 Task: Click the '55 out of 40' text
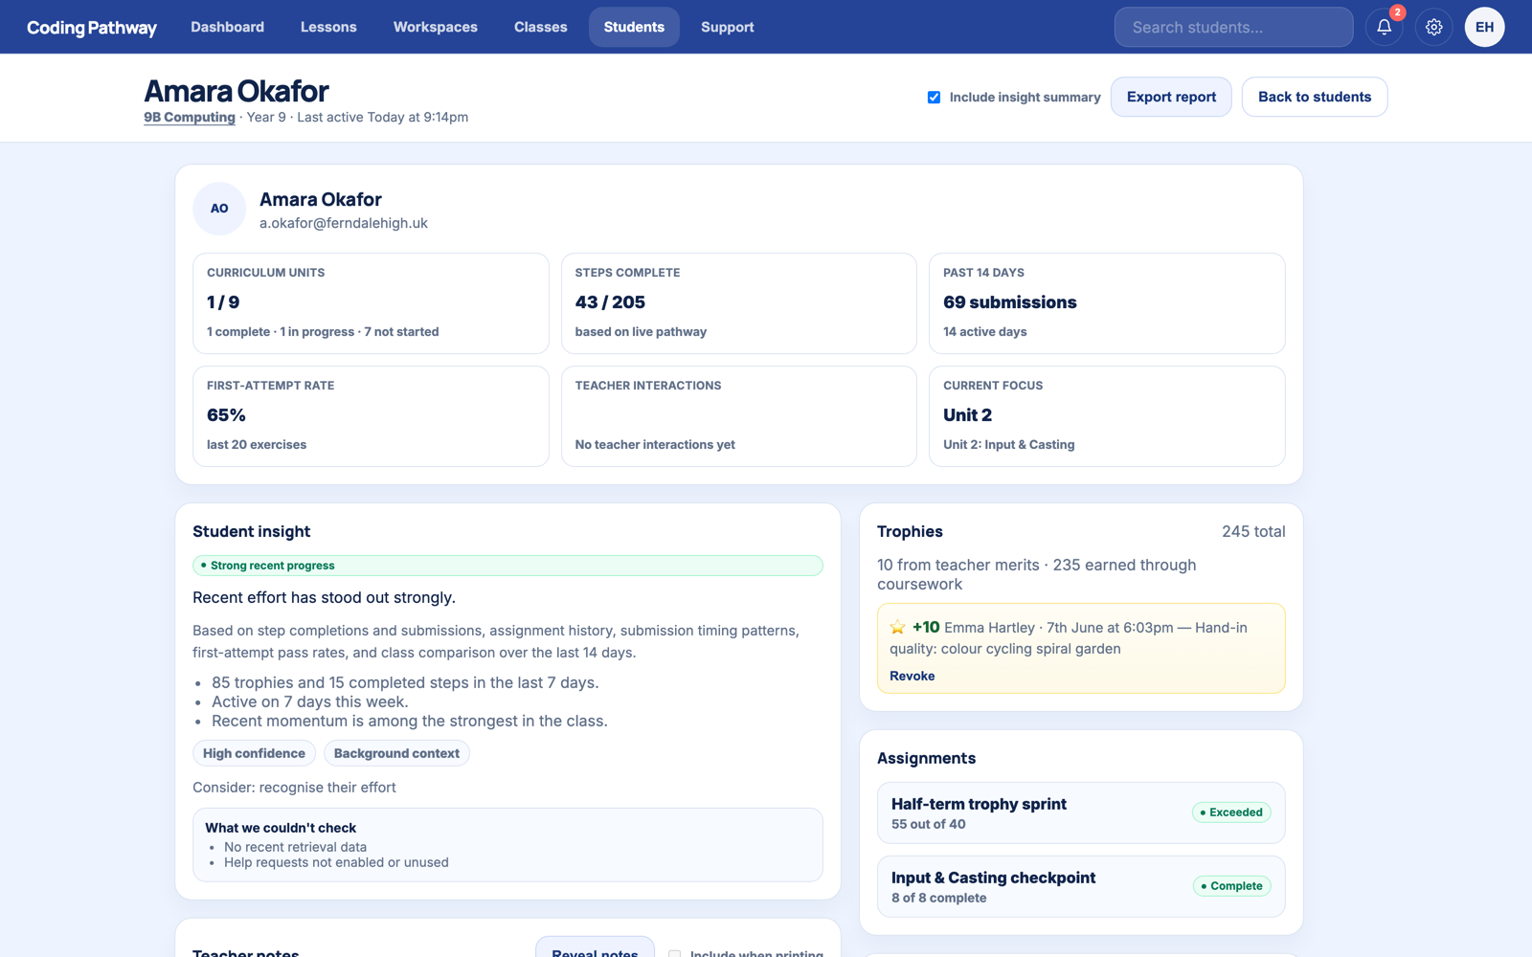(928, 824)
